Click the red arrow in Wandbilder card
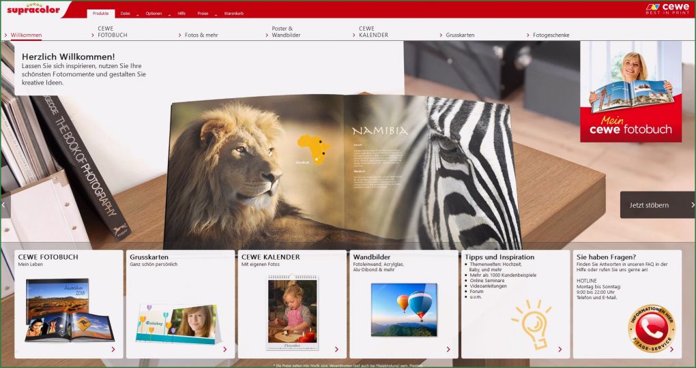Screen dimensions: 696x368 tap(448, 350)
